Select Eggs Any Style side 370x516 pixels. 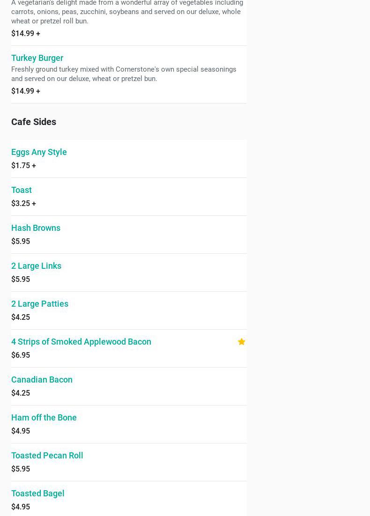39,152
